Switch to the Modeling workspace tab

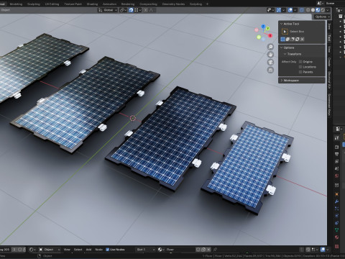[16, 4]
